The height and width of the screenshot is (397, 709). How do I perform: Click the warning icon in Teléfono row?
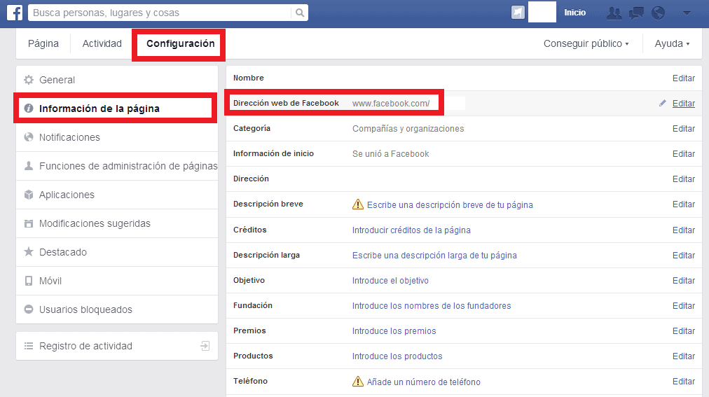pos(358,381)
